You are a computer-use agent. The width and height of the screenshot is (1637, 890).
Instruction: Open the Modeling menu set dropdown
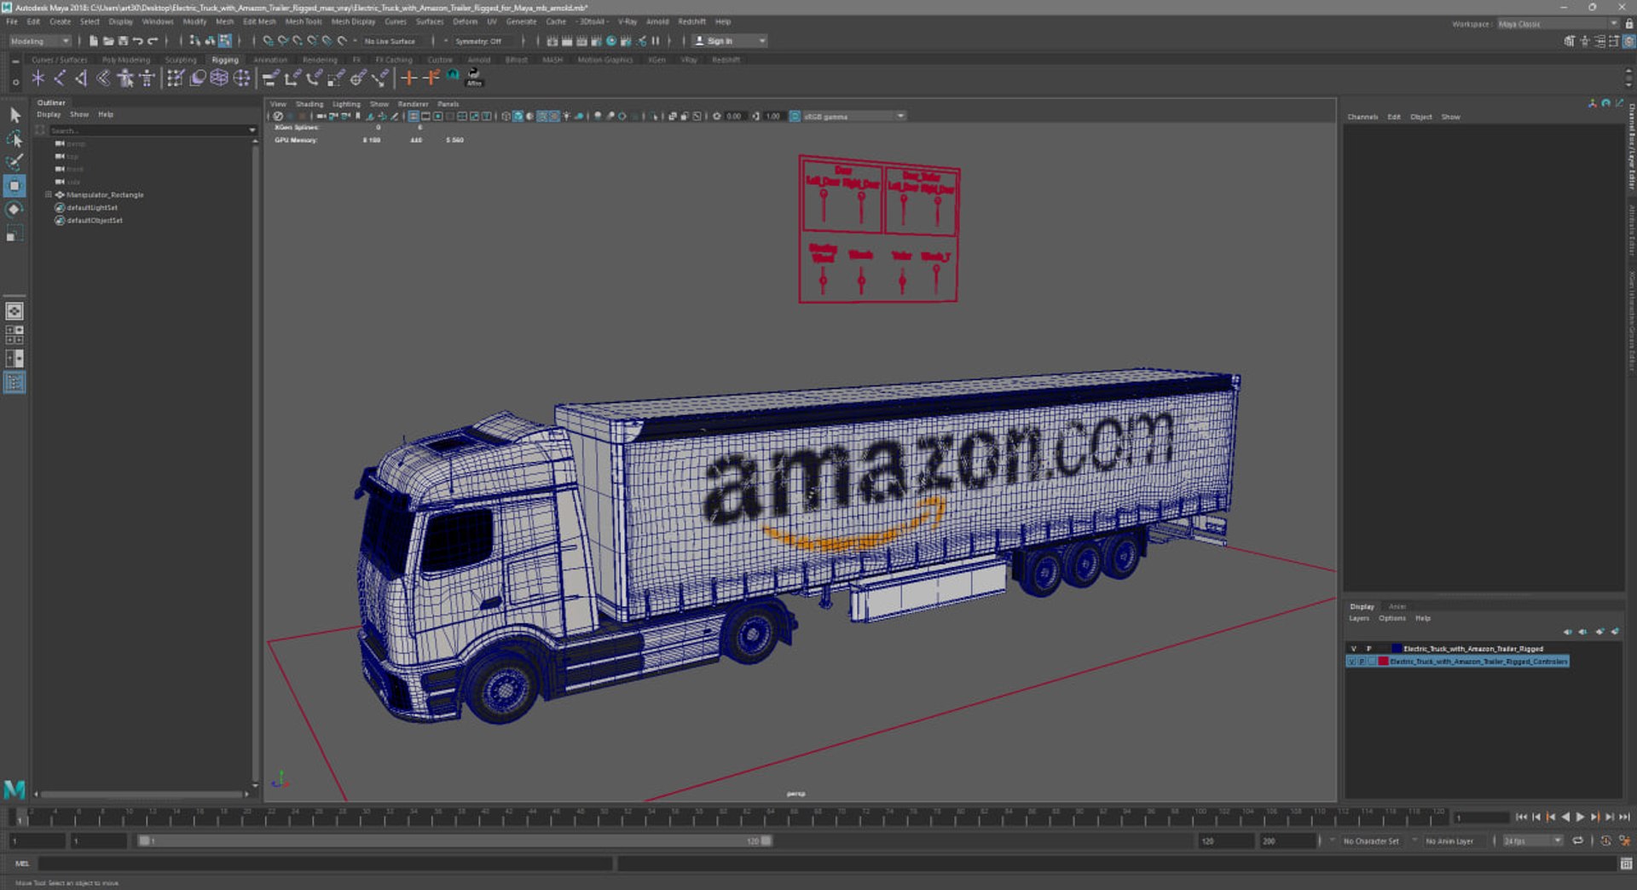[40, 41]
